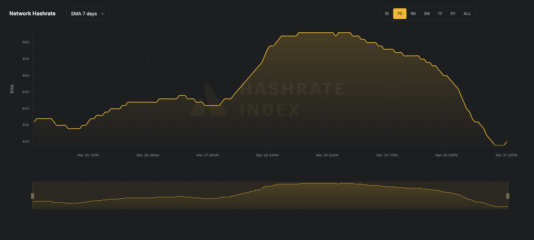Select the 1D time range
534x240 pixels.
387,14
